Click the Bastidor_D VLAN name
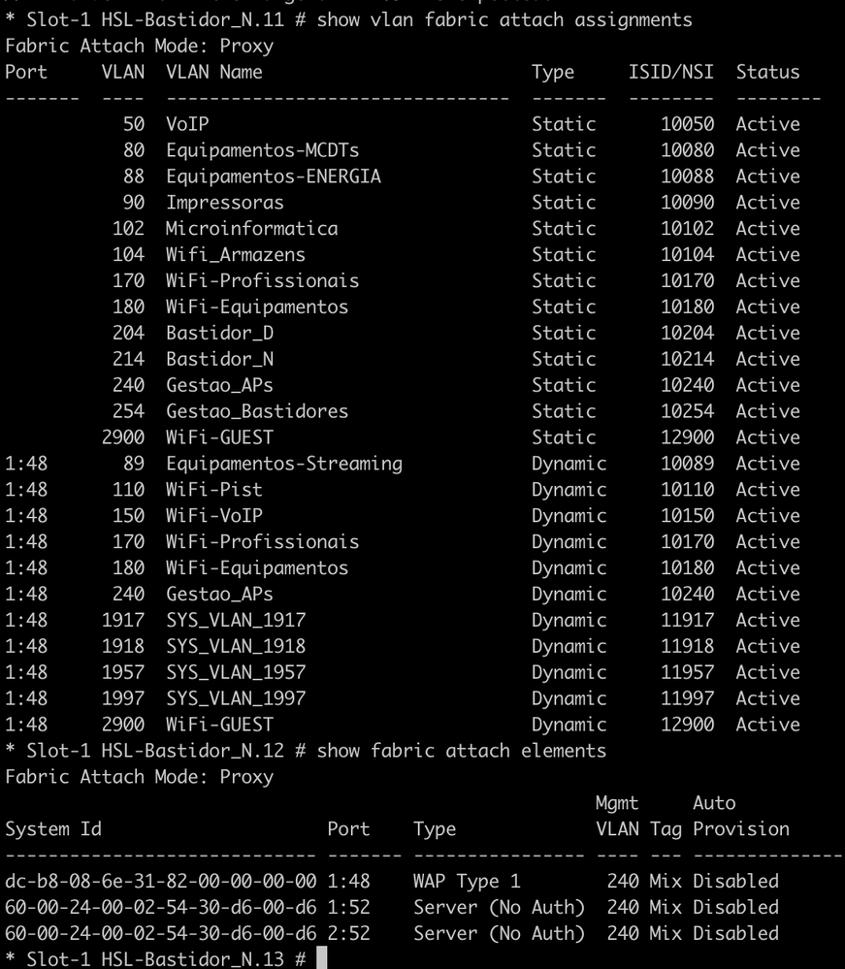This screenshot has width=845, height=969. [x=213, y=333]
